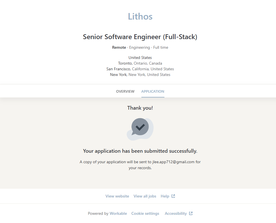The height and width of the screenshot is (223, 276).
Task: Click the New York, New York location
Action: tap(140, 75)
